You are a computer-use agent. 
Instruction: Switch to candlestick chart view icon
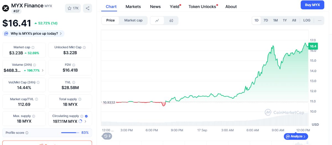(171, 20)
